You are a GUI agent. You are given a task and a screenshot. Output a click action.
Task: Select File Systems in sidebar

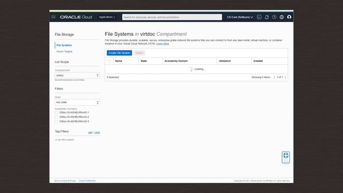click(x=64, y=45)
